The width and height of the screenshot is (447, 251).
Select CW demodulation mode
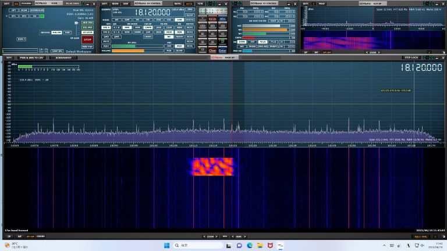tap(148, 20)
